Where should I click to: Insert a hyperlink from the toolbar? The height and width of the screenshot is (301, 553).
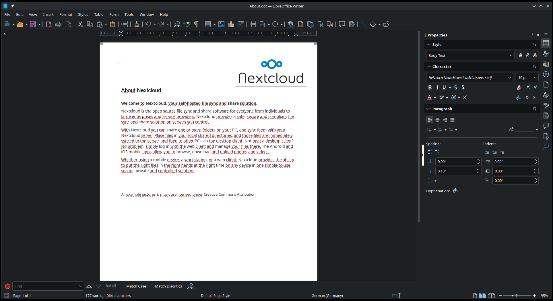click(291, 24)
